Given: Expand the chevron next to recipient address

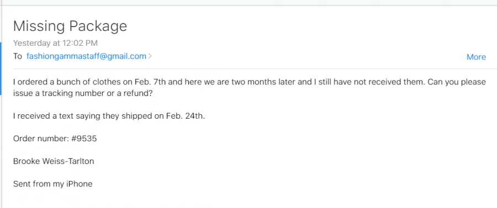Looking at the screenshot, I should [150, 56].
